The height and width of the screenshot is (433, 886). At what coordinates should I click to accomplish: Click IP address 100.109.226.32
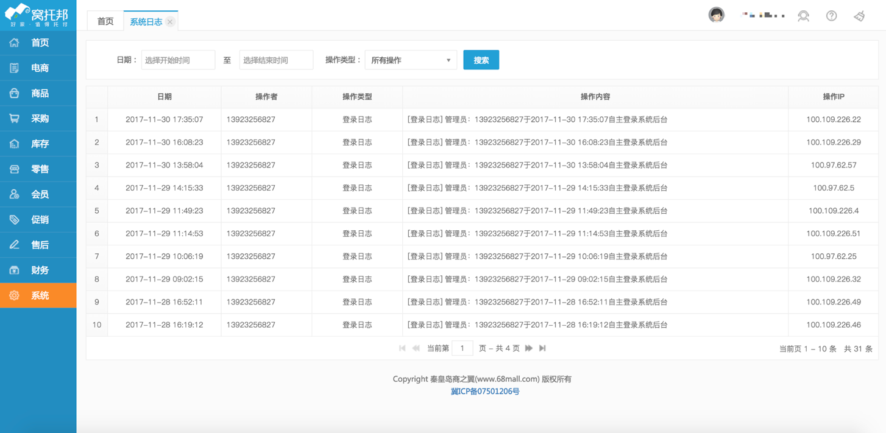834,280
